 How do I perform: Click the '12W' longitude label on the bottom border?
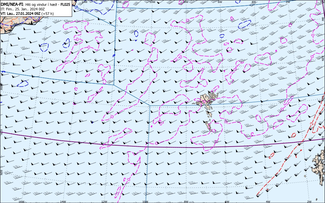[104, 202]
